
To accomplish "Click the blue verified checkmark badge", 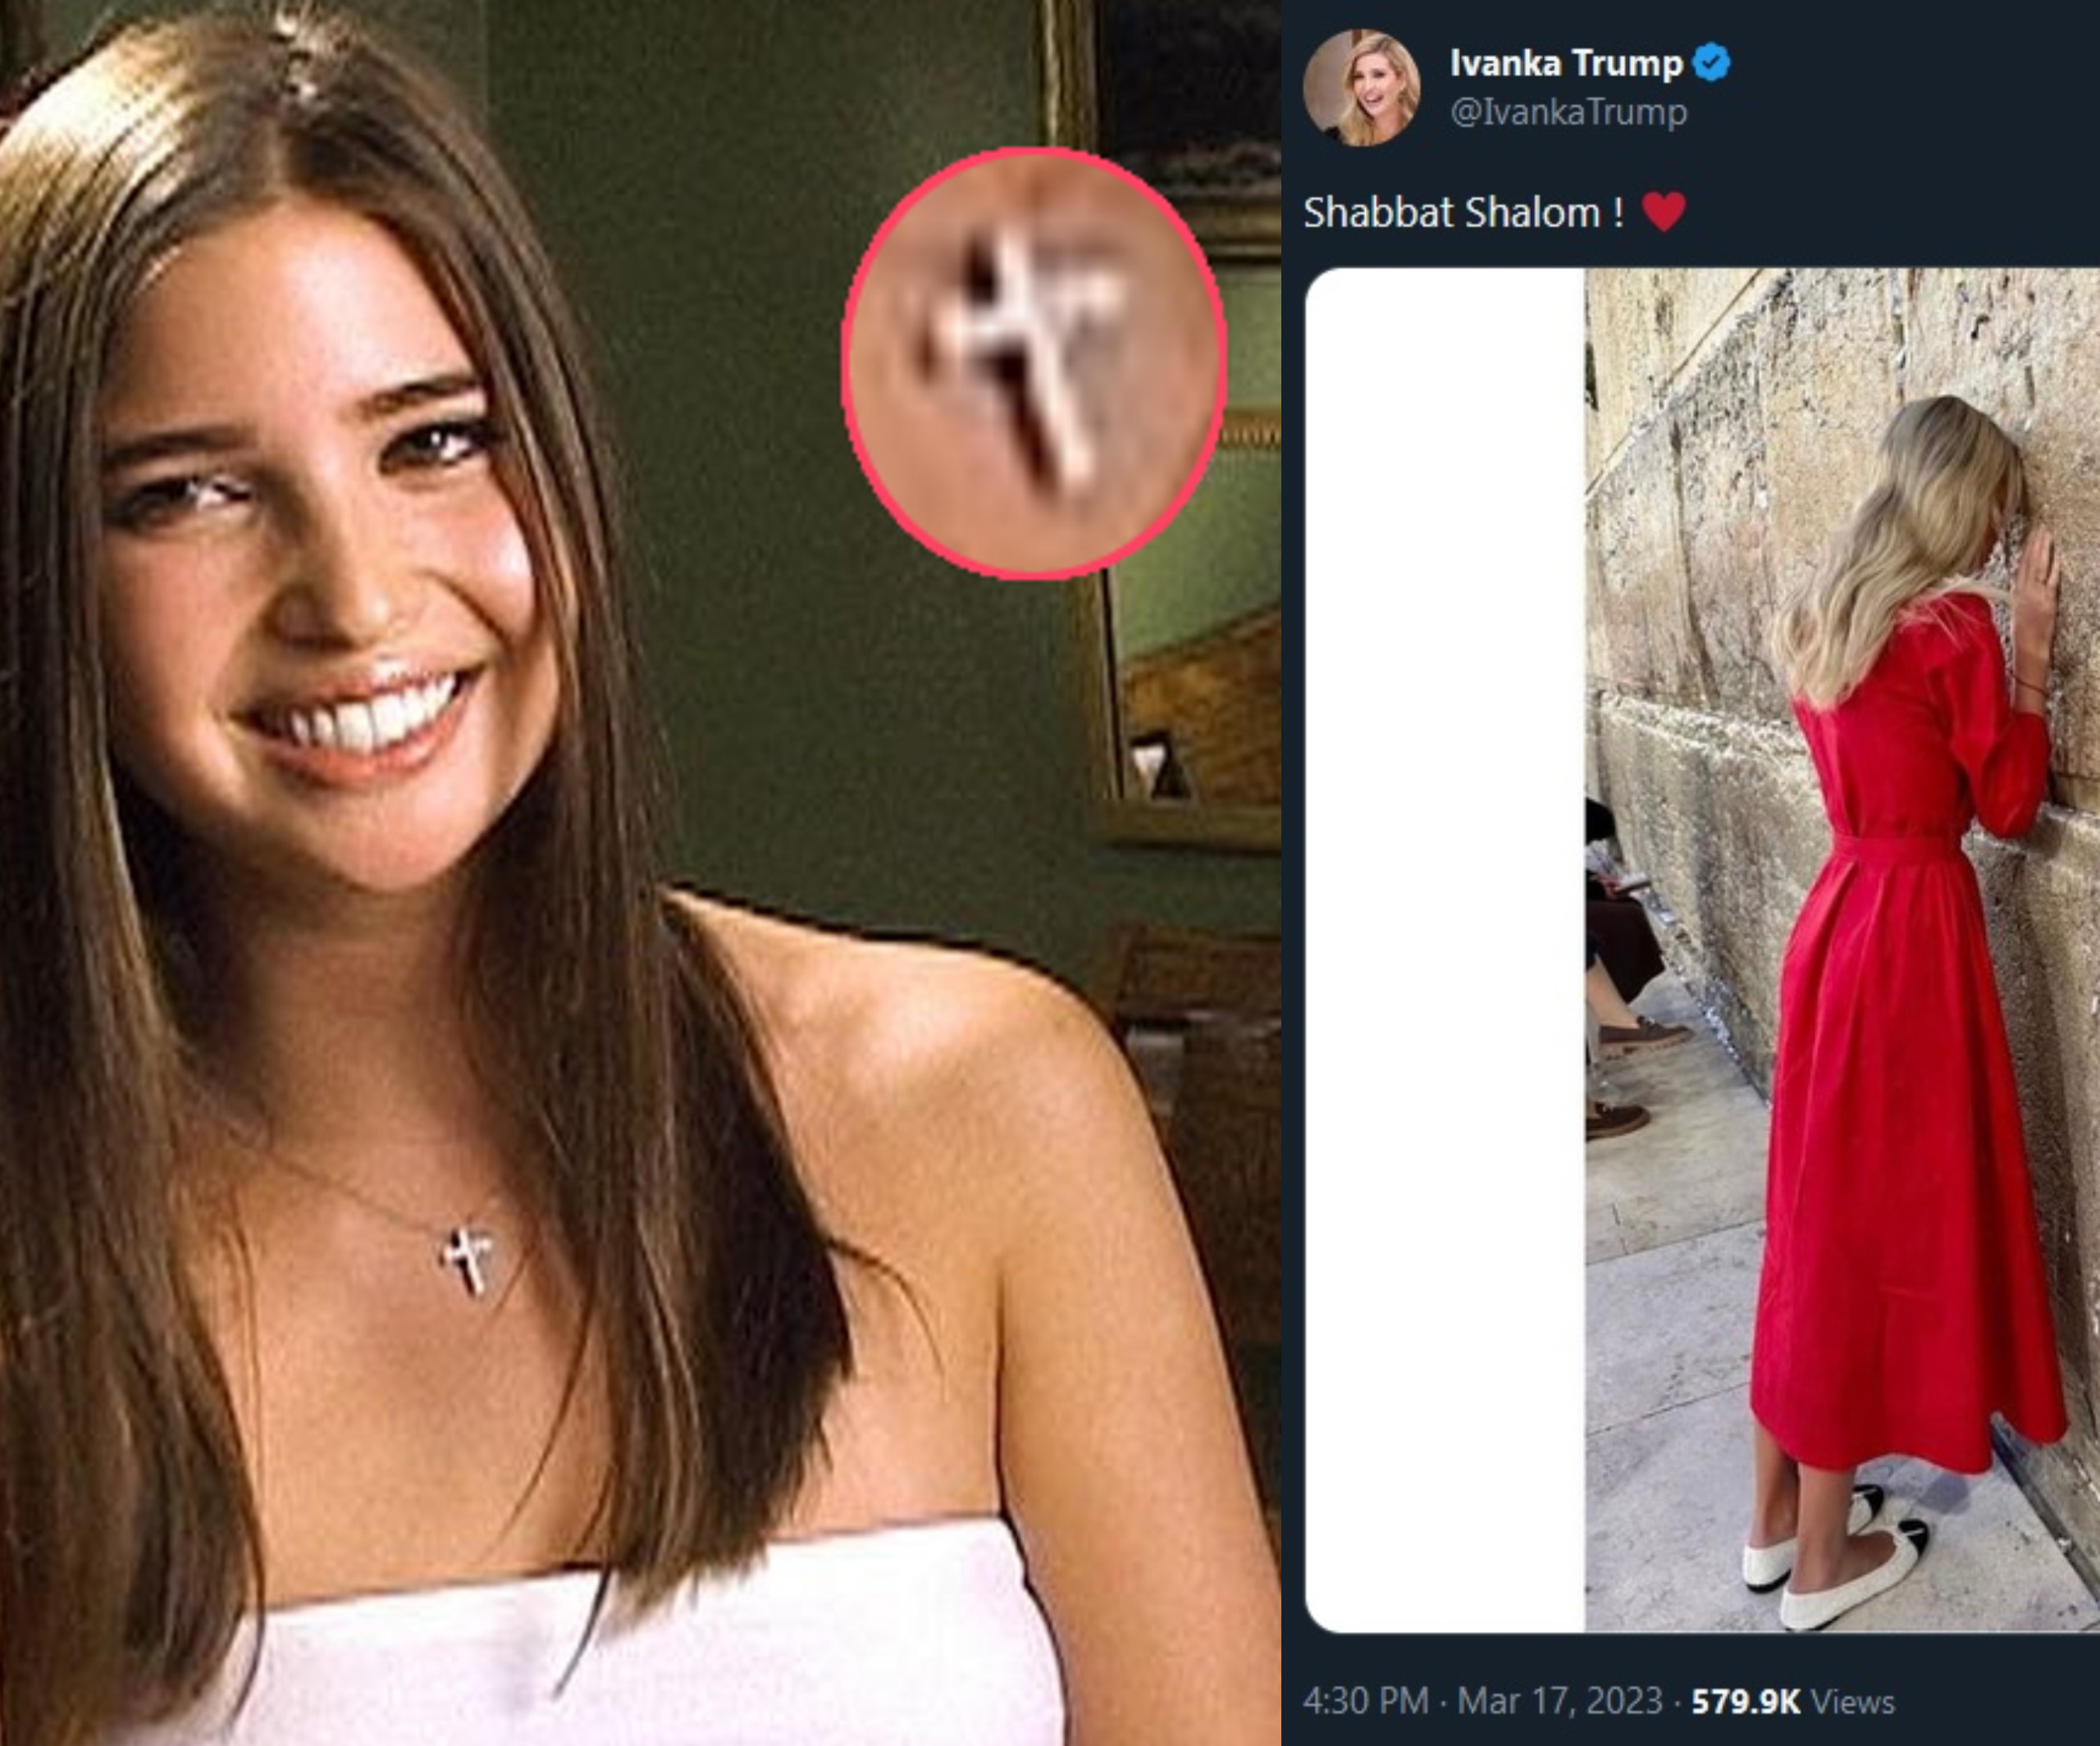I will (1712, 62).
